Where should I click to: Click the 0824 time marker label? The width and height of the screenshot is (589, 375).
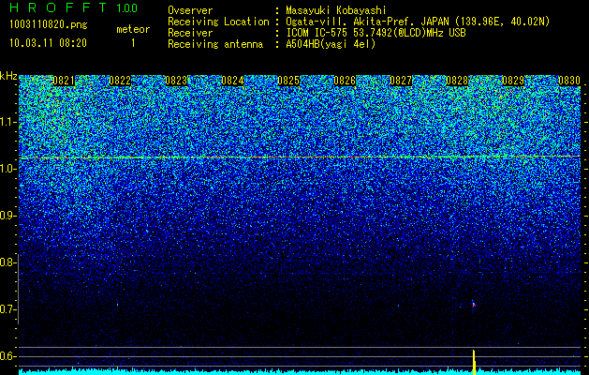pos(232,81)
